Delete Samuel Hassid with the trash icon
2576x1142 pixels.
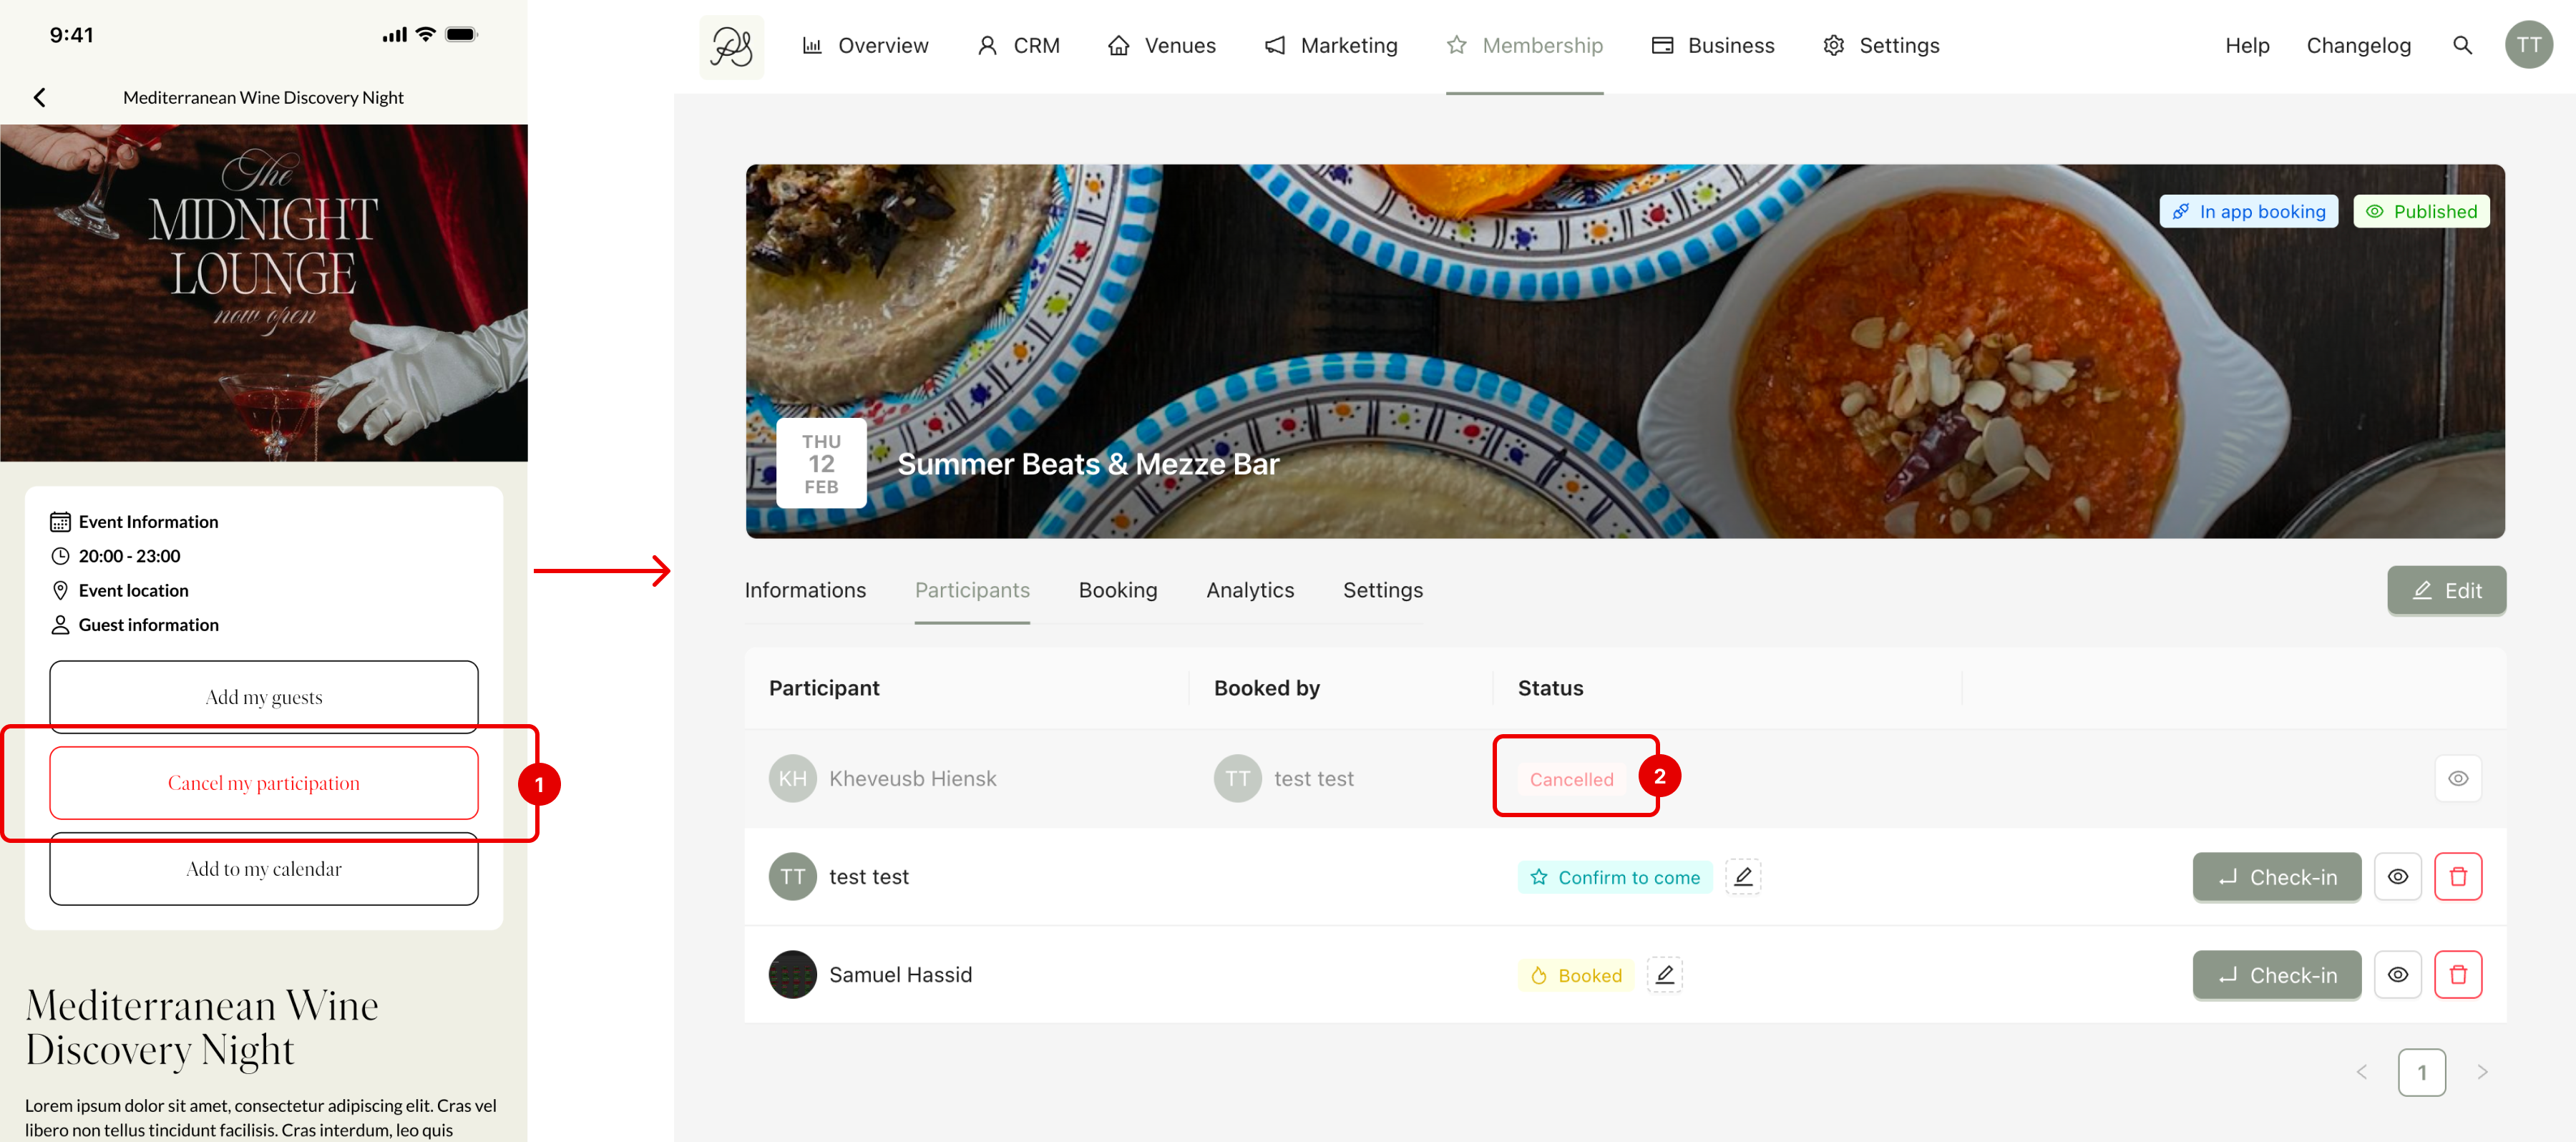[x=2457, y=974]
